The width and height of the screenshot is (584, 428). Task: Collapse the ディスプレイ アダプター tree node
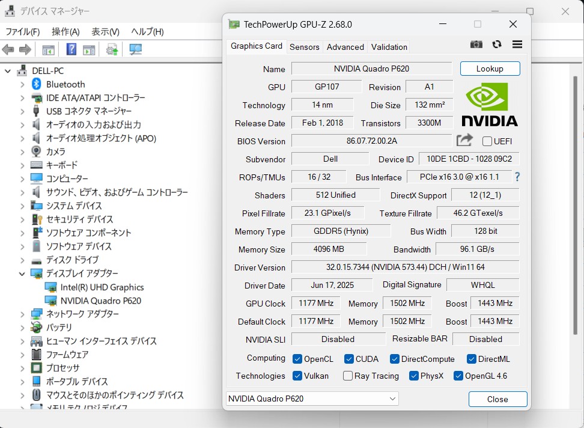[x=23, y=274]
